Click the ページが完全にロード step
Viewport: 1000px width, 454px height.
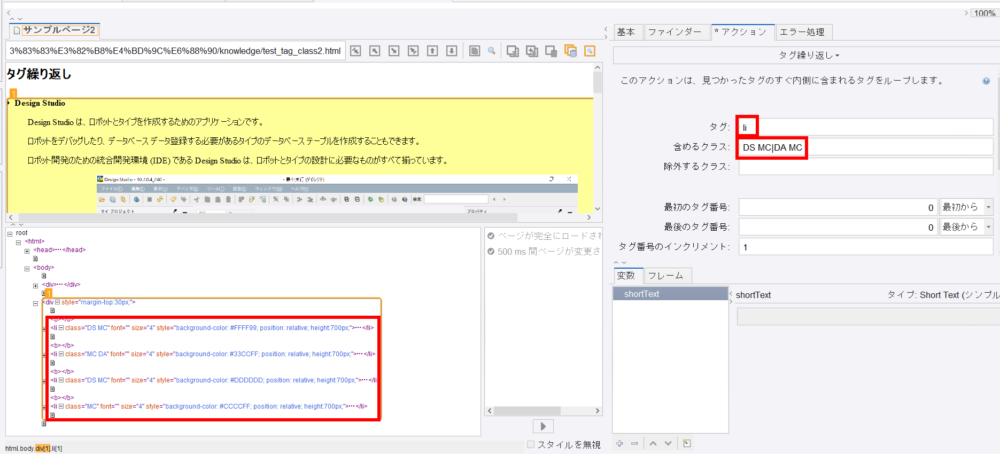tap(544, 236)
